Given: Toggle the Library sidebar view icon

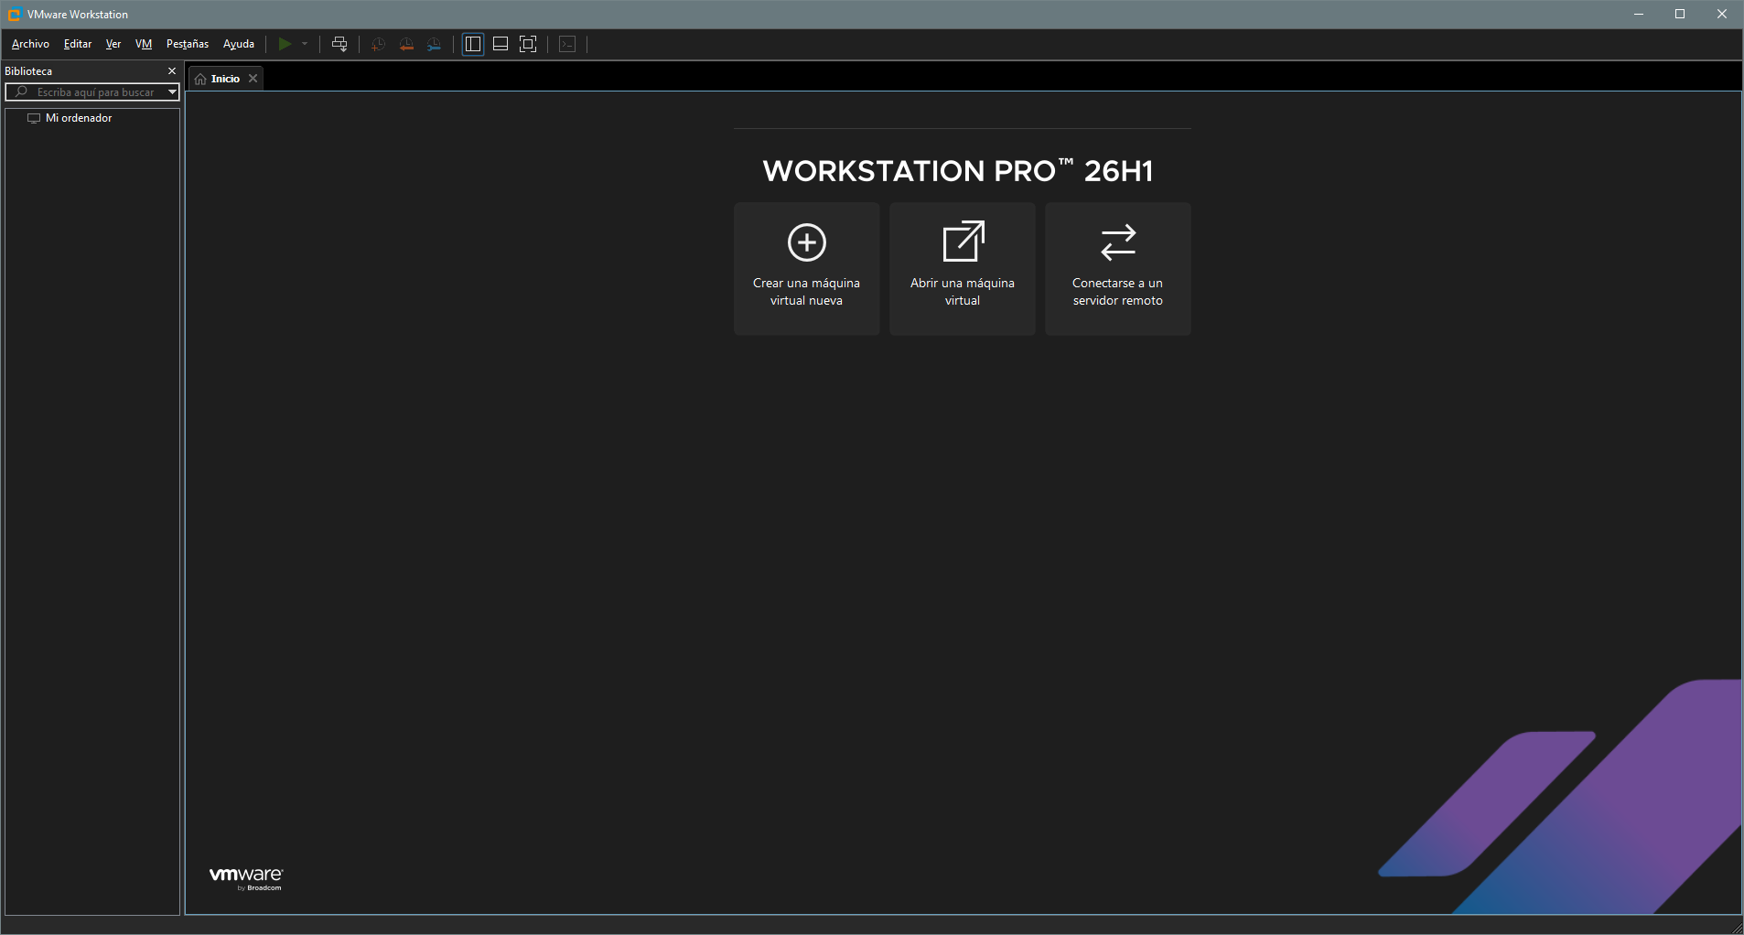Looking at the screenshot, I should click(473, 44).
